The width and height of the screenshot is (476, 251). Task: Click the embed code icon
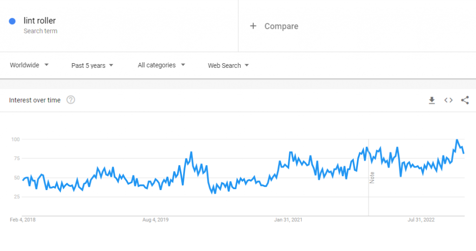coord(448,100)
